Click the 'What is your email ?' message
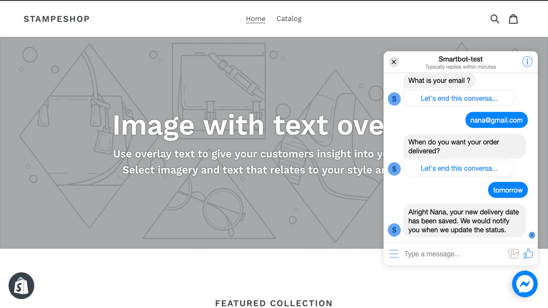The image size is (548, 308). click(x=439, y=81)
